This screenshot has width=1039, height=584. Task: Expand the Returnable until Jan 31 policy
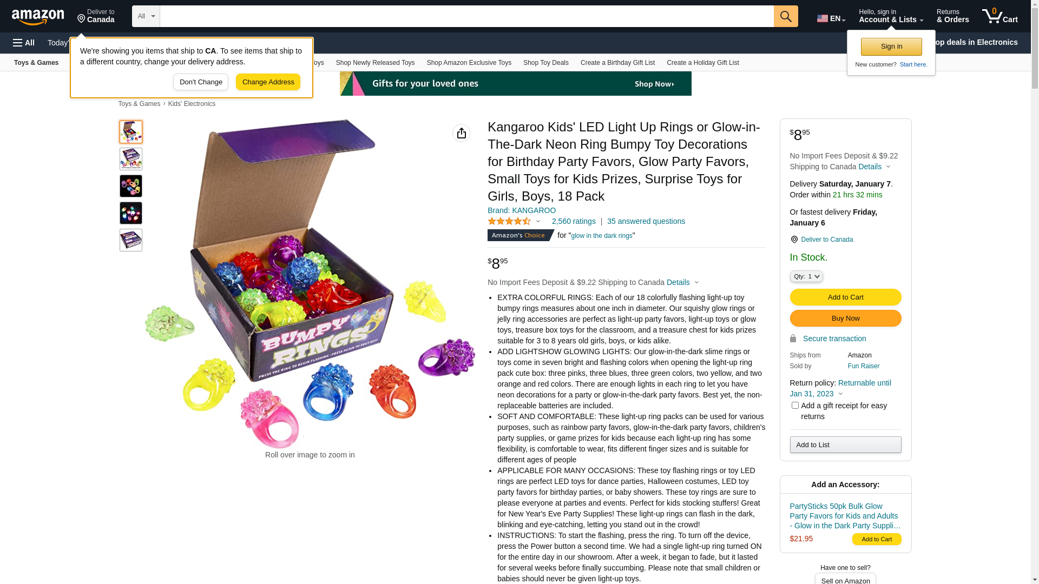click(840, 388)
